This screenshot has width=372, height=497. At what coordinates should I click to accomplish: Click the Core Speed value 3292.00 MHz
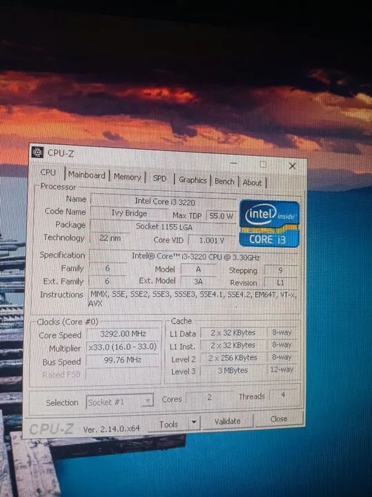tap(123, 333)
